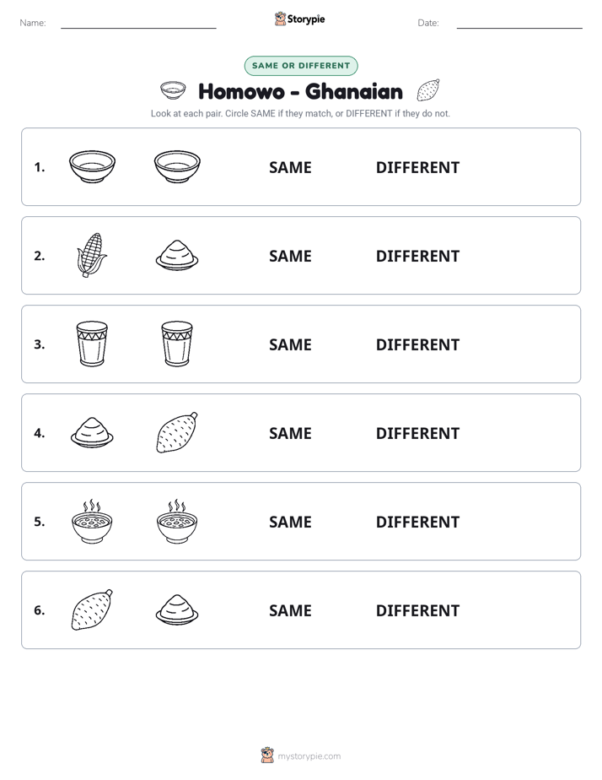Click the food mound plate in row 2

177,255
